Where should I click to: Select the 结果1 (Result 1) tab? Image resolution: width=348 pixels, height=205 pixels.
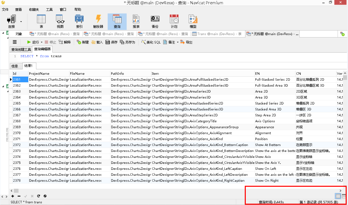point(28,66)
